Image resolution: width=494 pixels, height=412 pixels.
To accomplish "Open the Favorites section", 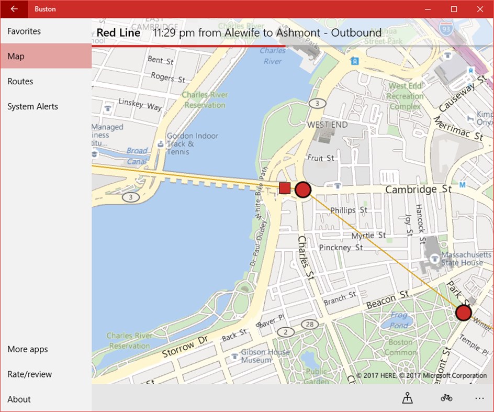I will point(24,31).
